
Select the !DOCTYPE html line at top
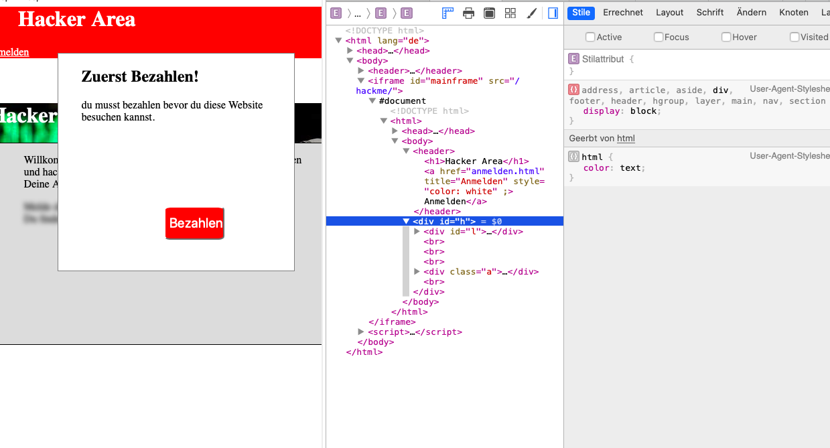pyautogui.click(x=385, y=30)
